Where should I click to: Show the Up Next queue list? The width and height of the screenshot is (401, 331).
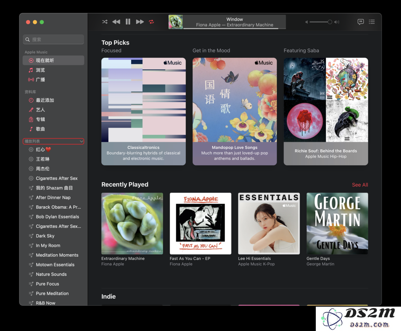click(x=372, y=22)
